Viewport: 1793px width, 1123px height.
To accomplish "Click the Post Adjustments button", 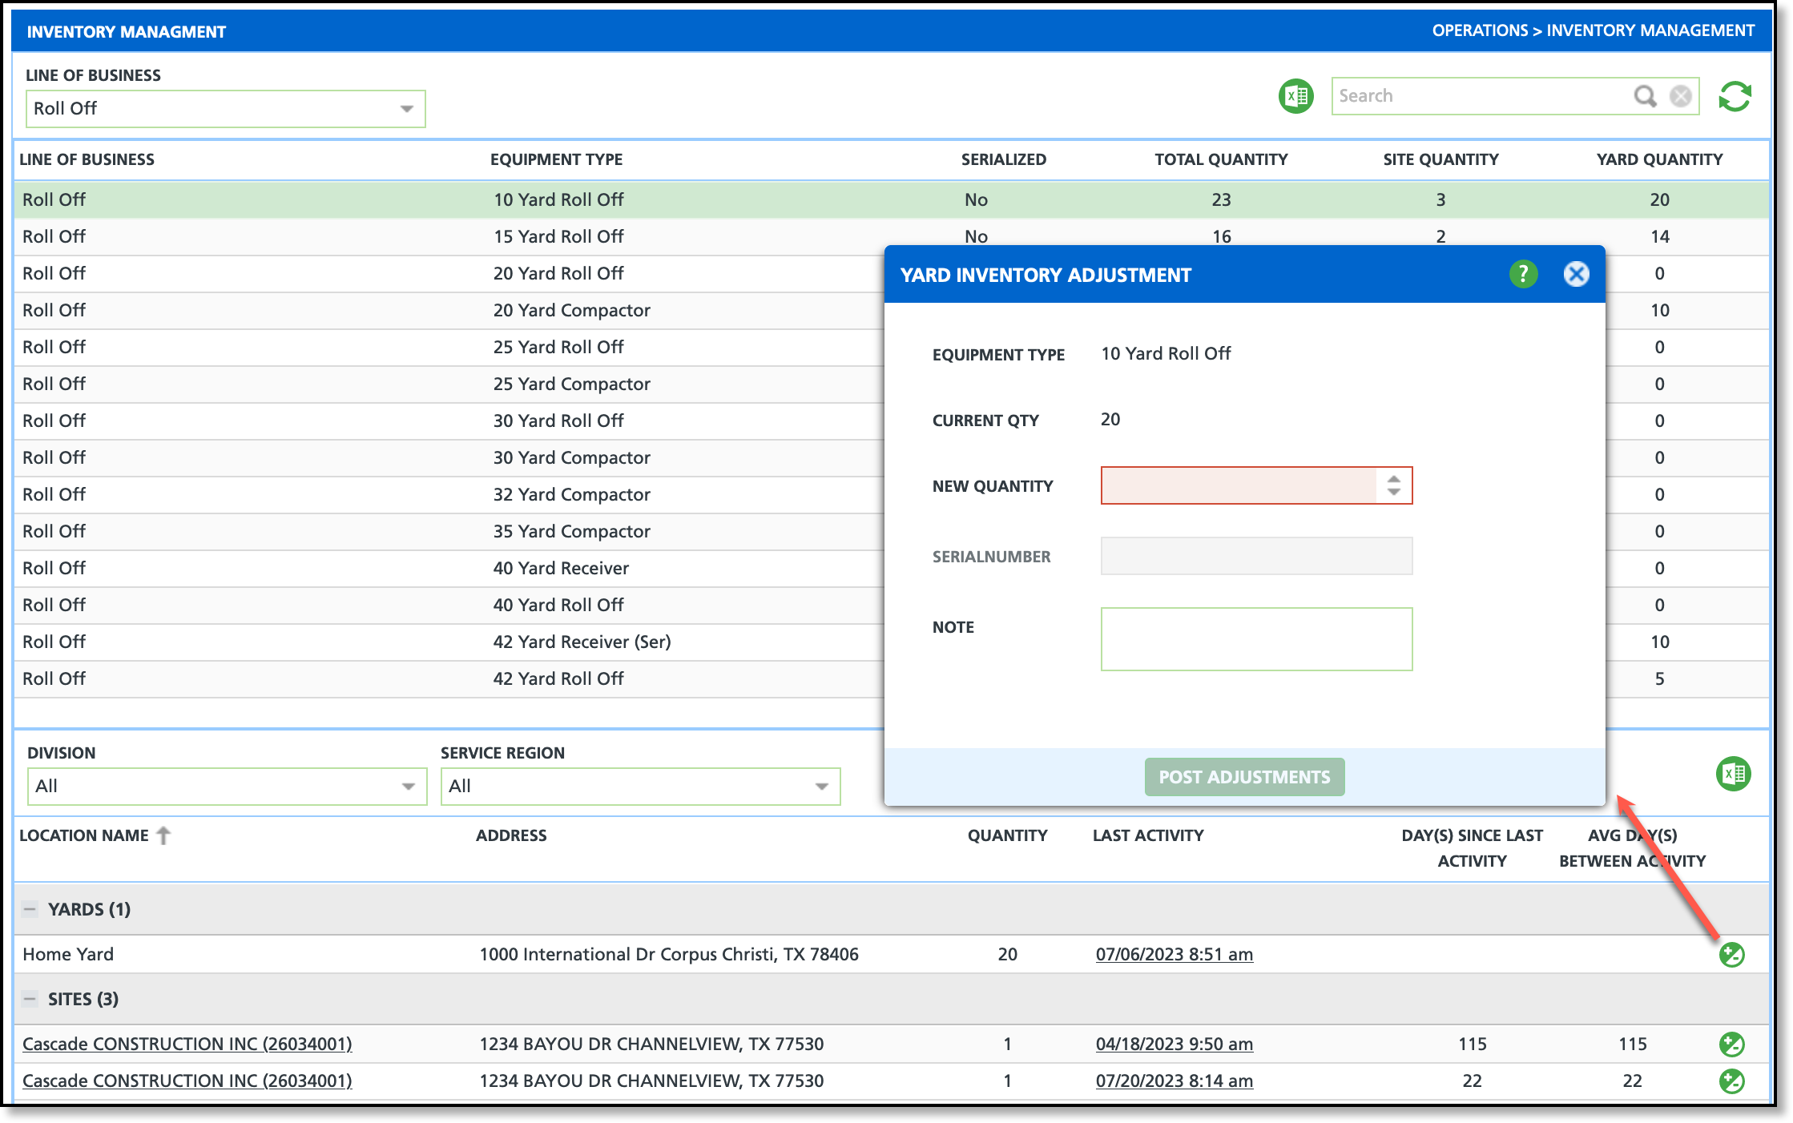I will coord(1244,777).
